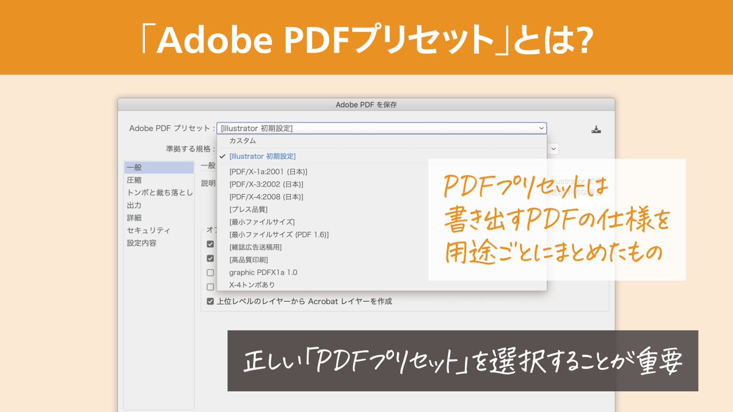Image resolution: width=733 pixels, height=412 pixels.
Task: Open the 設定内容 summary category
Action: pyautogui.click(x=159, y=243)
